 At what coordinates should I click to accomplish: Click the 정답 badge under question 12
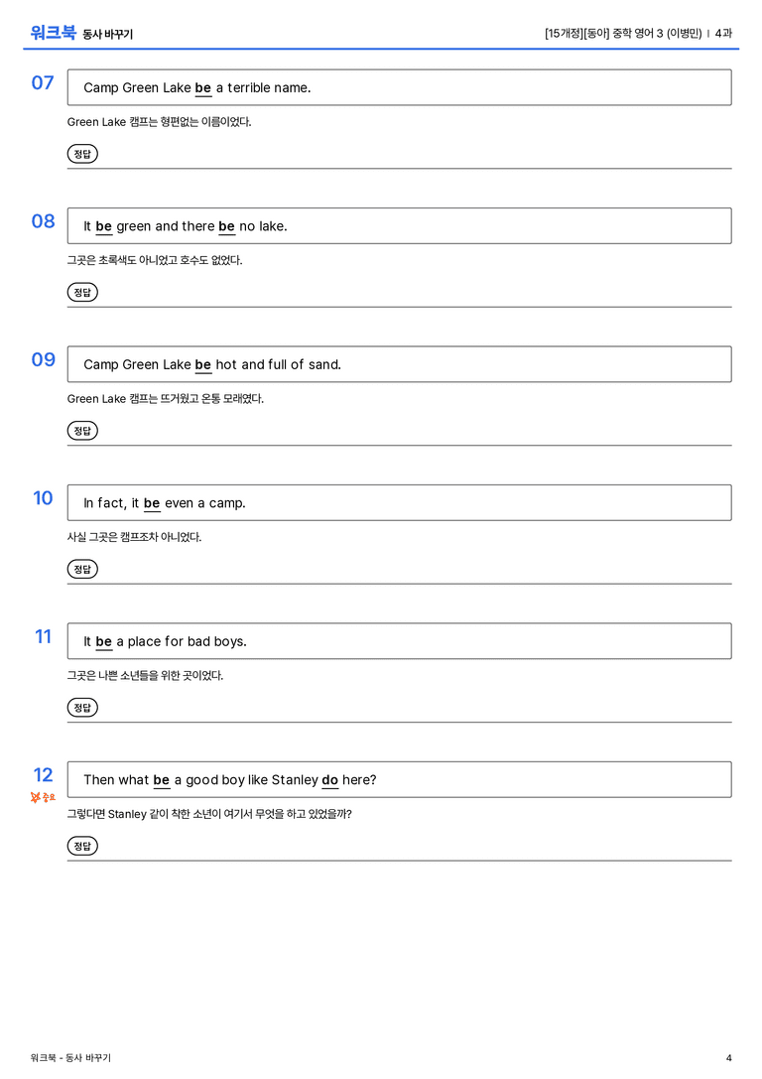tap(82, 846)
